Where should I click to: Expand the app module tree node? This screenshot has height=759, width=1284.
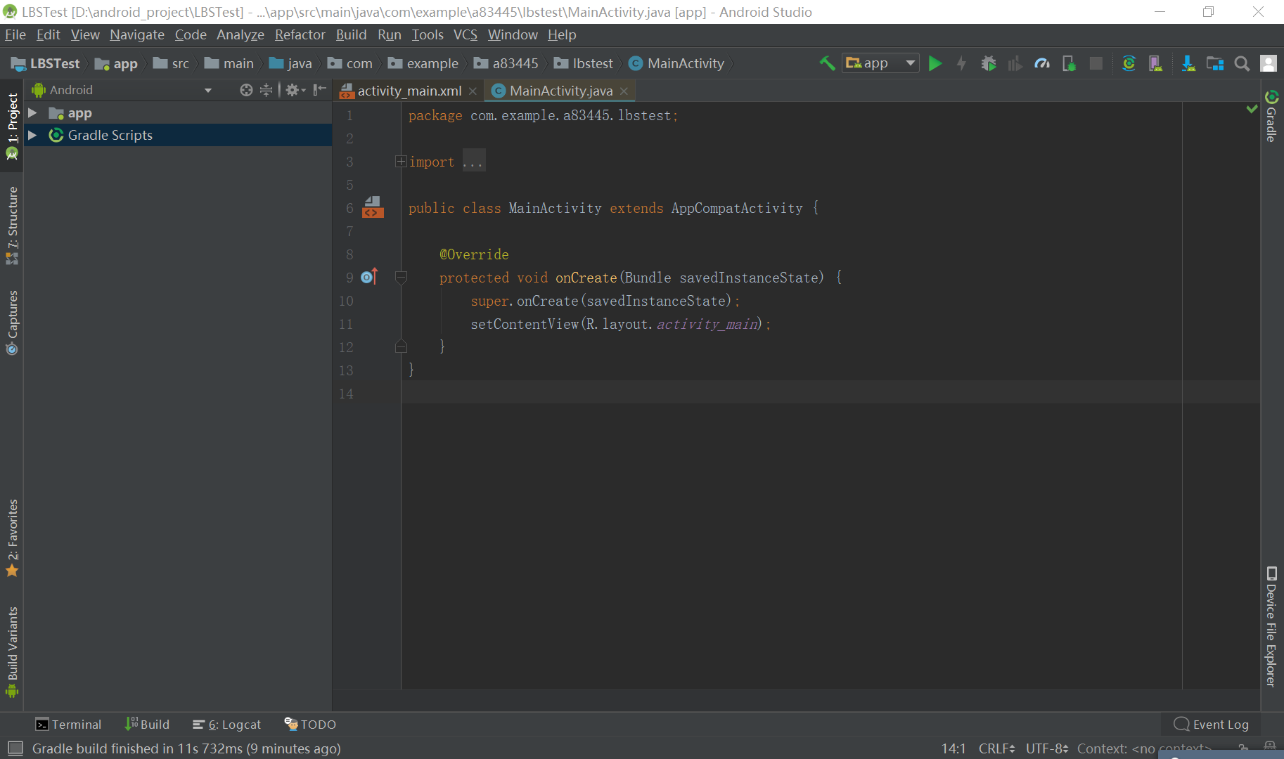point(32,112)
